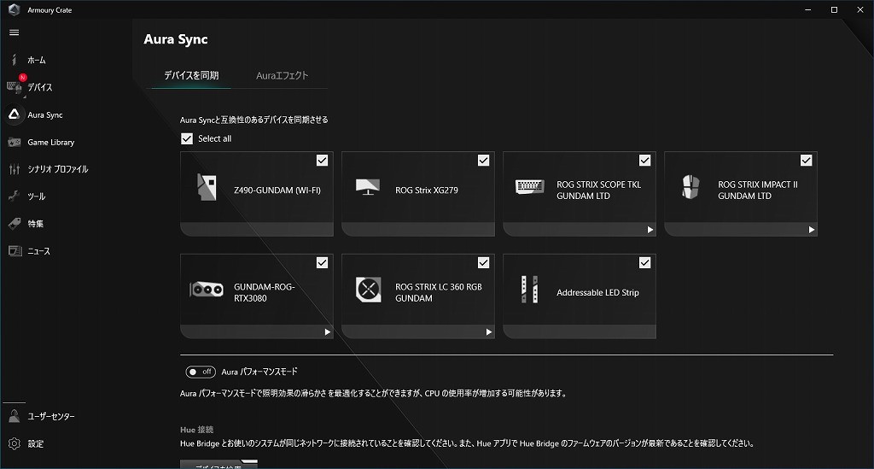Click the Armoury Crate logo icon
Viewport: 874px width, 469px height.
click(x=15, y=9)
